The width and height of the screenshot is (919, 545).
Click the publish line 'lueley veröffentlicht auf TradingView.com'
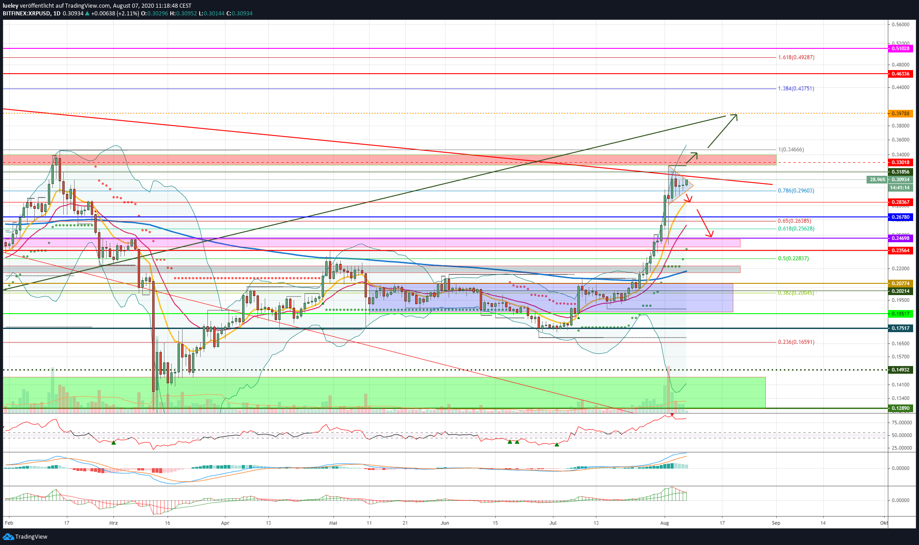click(x=56, y=6)
